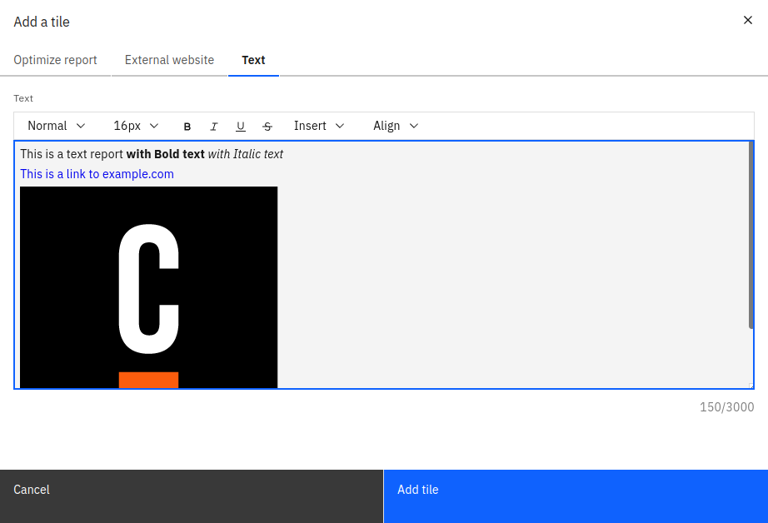Switch to the Optimize report tab
This screenshot has width=768, height=523.
point(55,60)
